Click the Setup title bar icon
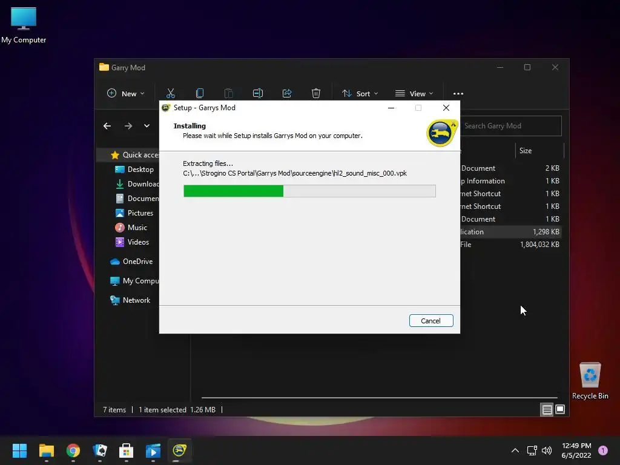The width and height of the screenshot is (620, 465). [x=166, y=108]
